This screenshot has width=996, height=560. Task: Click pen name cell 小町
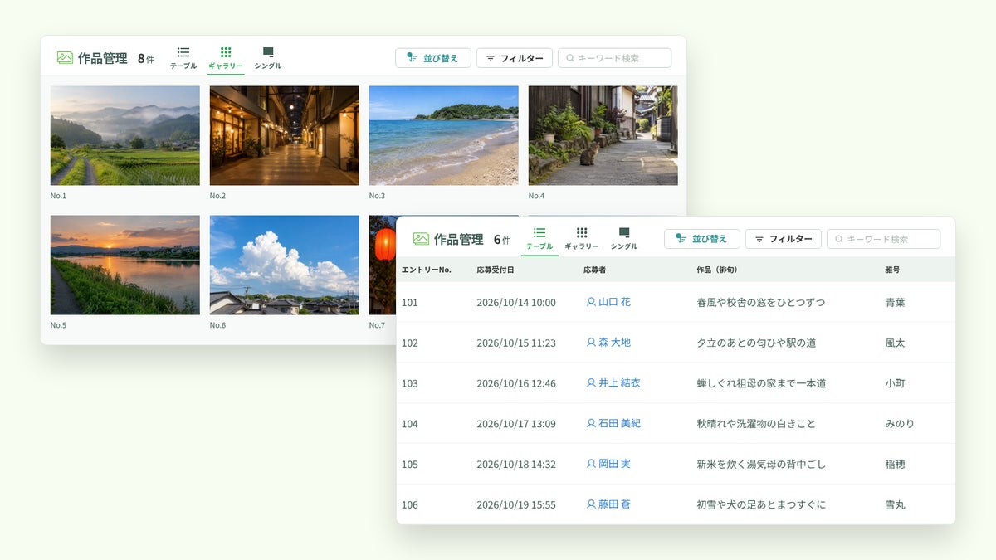click(x=895, y=384)
